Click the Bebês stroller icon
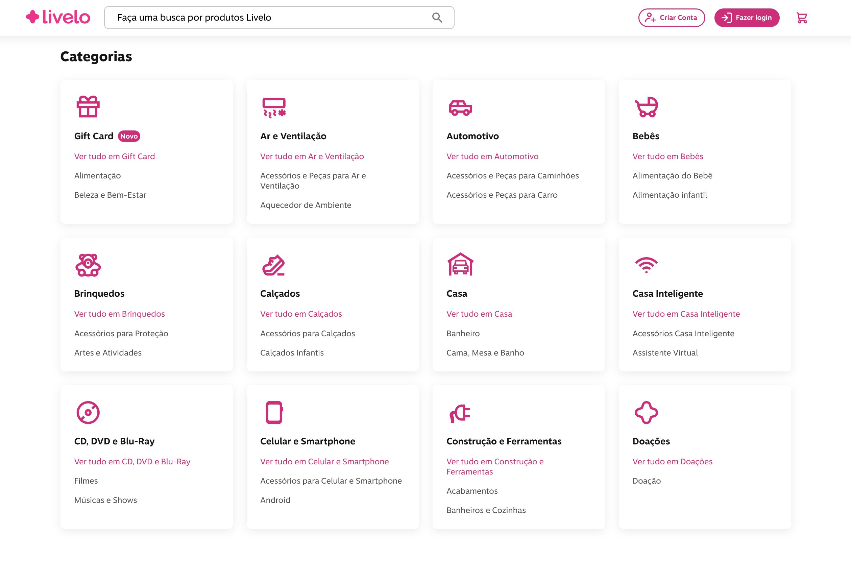851x561 pixels. tap(646, 106)
